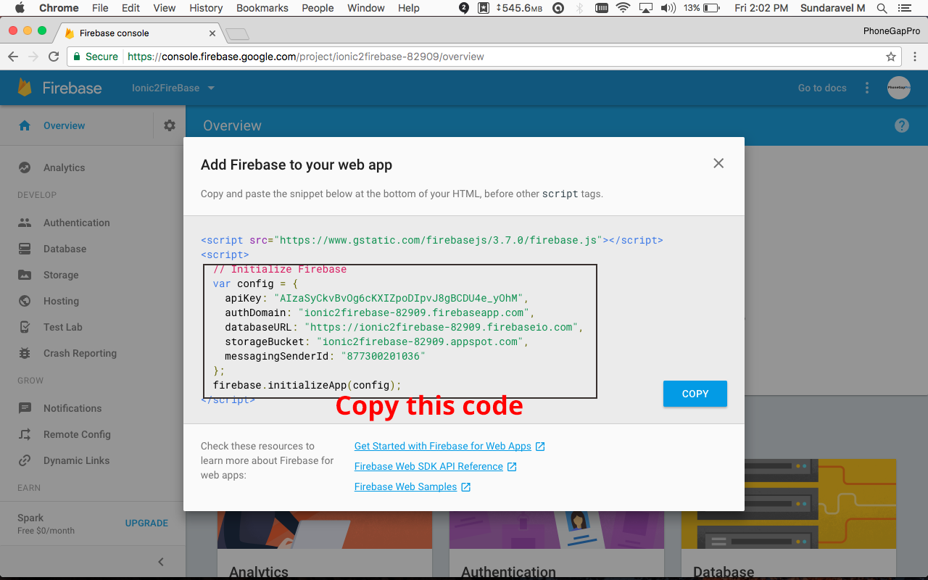The image size is (928, 580).
Task: Open the project settings gear
Action: coord(170,125)
